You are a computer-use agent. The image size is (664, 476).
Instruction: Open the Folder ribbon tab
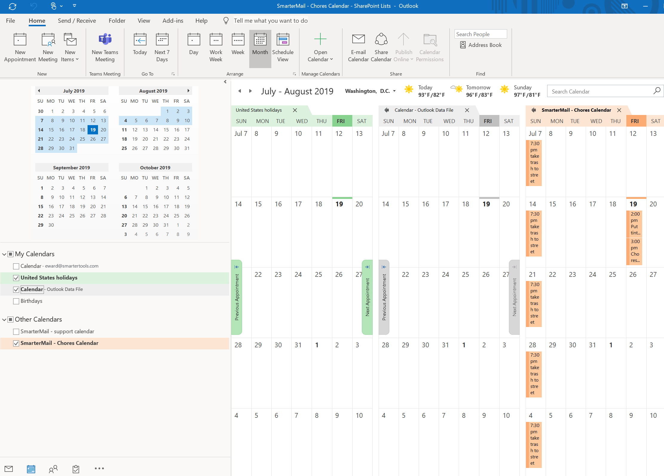click(117, 21)
